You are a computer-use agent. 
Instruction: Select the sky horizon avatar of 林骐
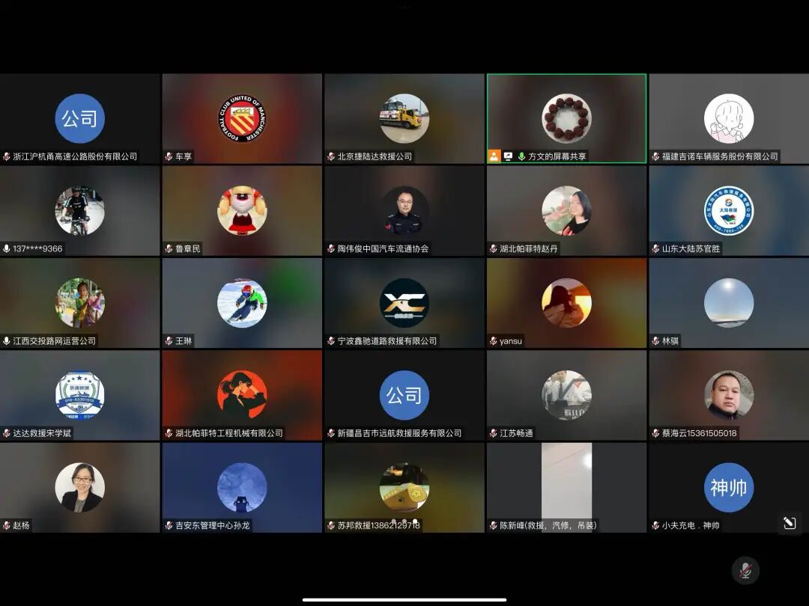coord(729,303)
